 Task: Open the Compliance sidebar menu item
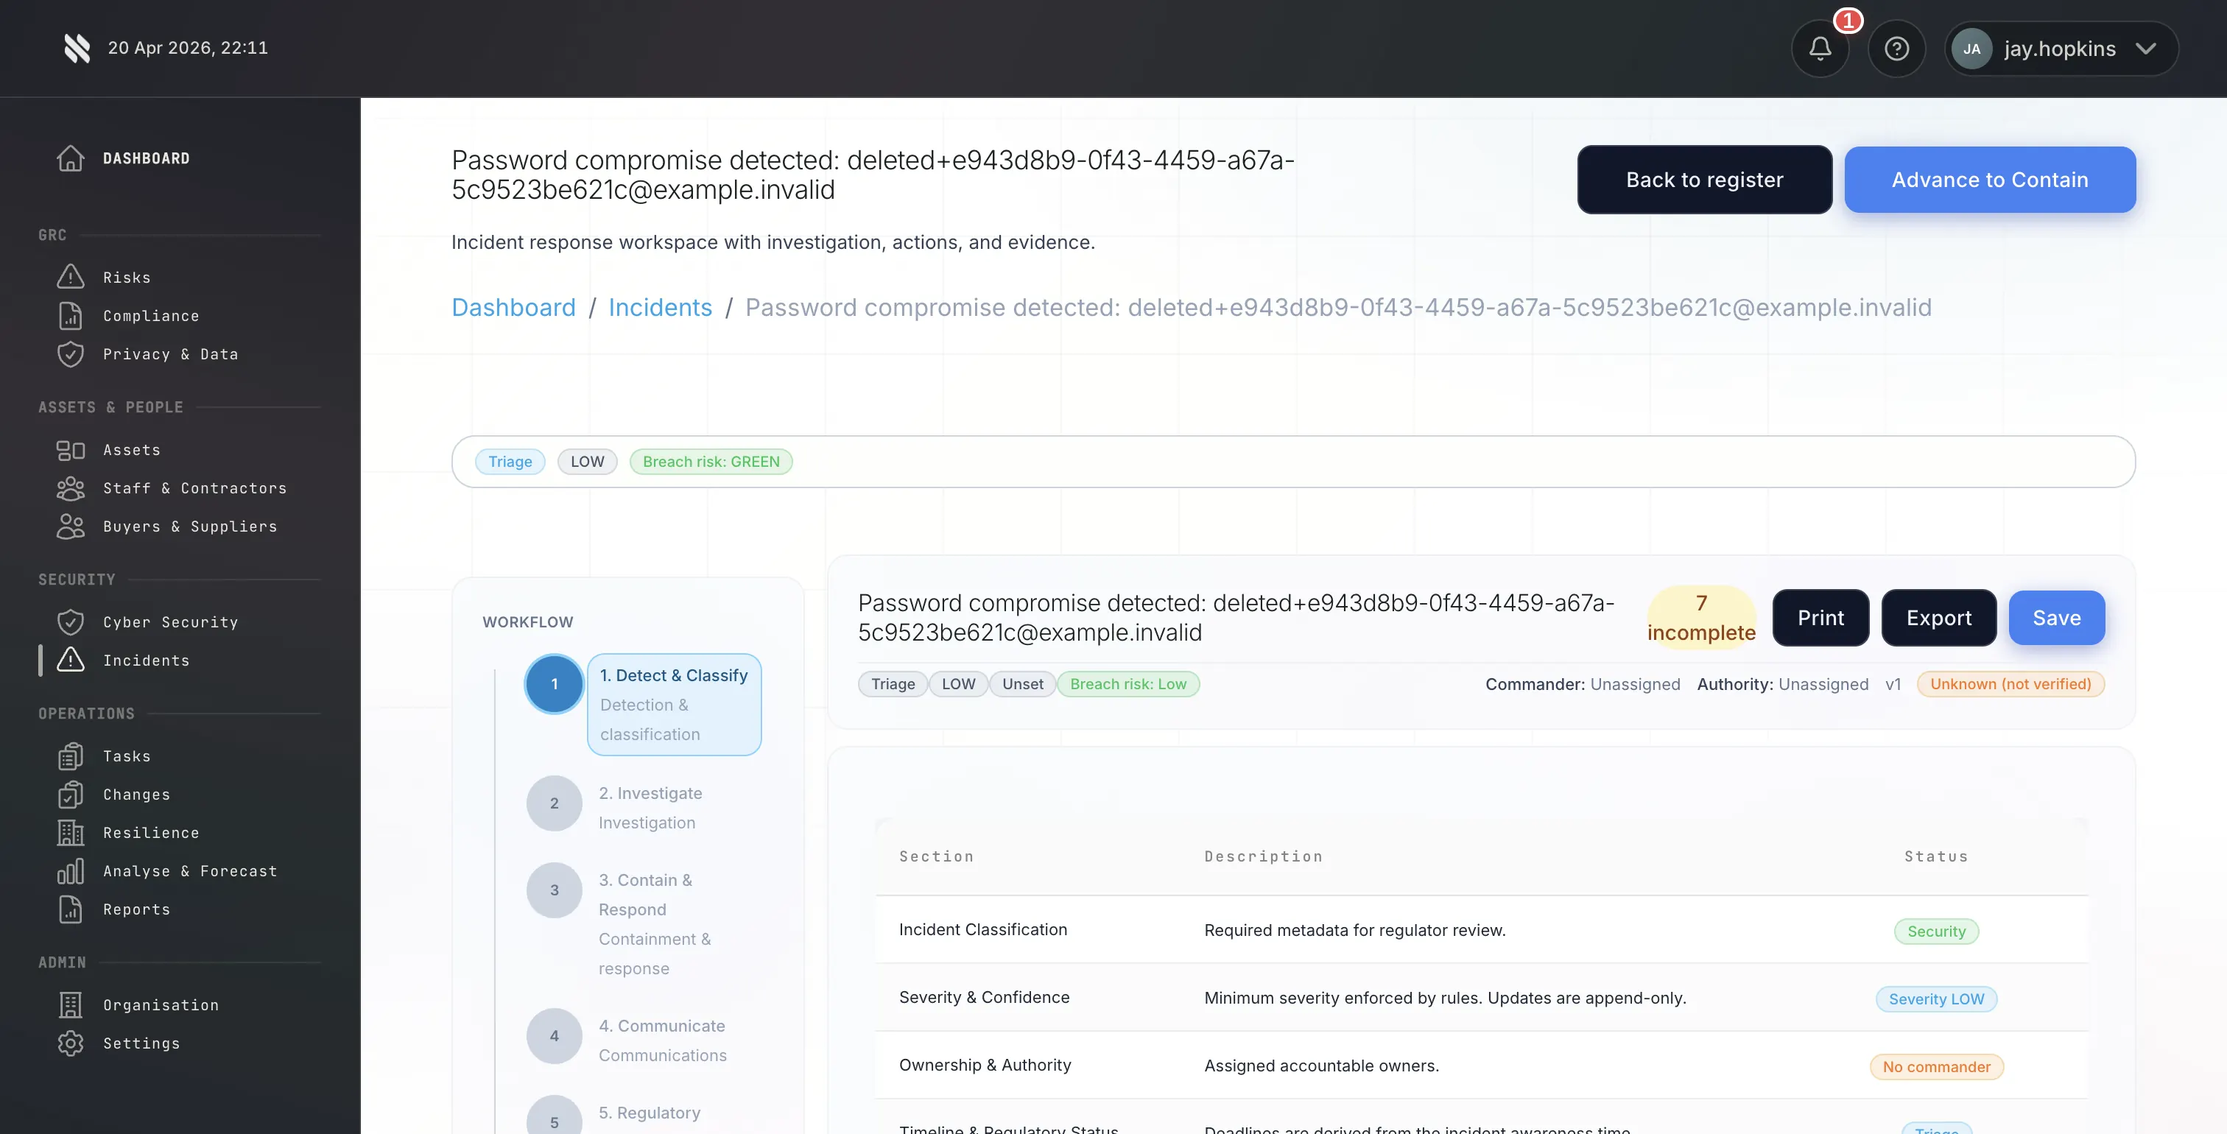151,315
